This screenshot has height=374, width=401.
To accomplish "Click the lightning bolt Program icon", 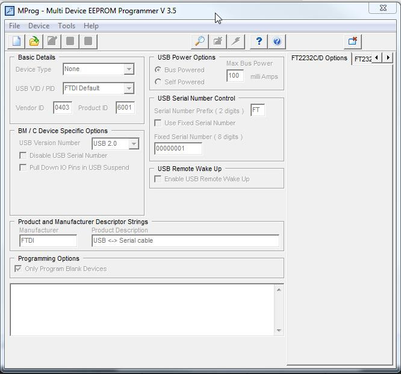I will point(236,41).
